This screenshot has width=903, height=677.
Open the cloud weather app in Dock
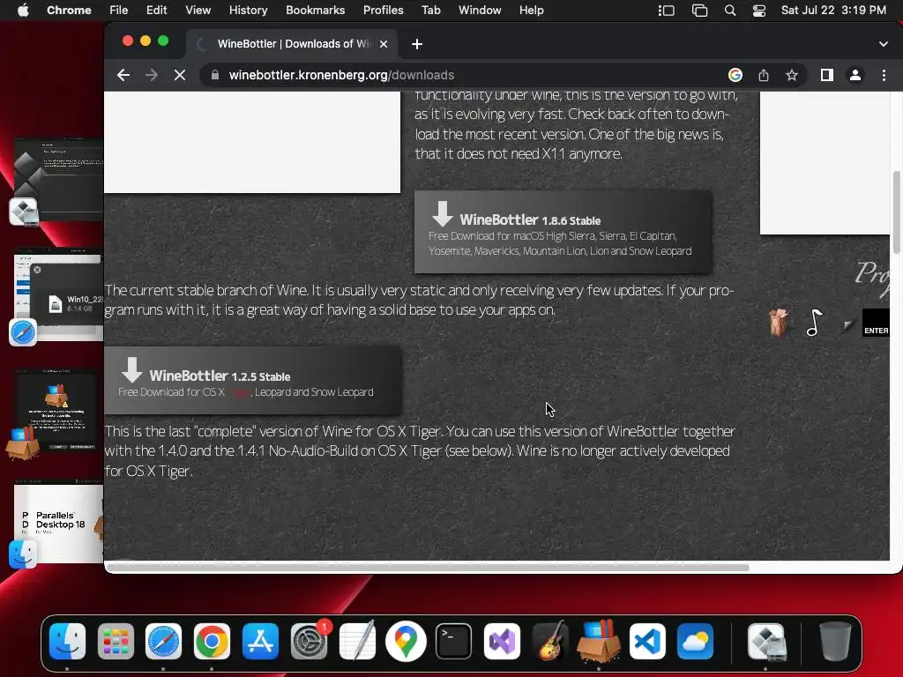pos(695,642)
